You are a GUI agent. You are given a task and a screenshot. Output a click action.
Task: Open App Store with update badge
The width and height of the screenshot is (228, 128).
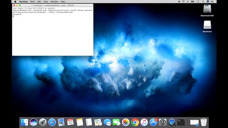154,122
